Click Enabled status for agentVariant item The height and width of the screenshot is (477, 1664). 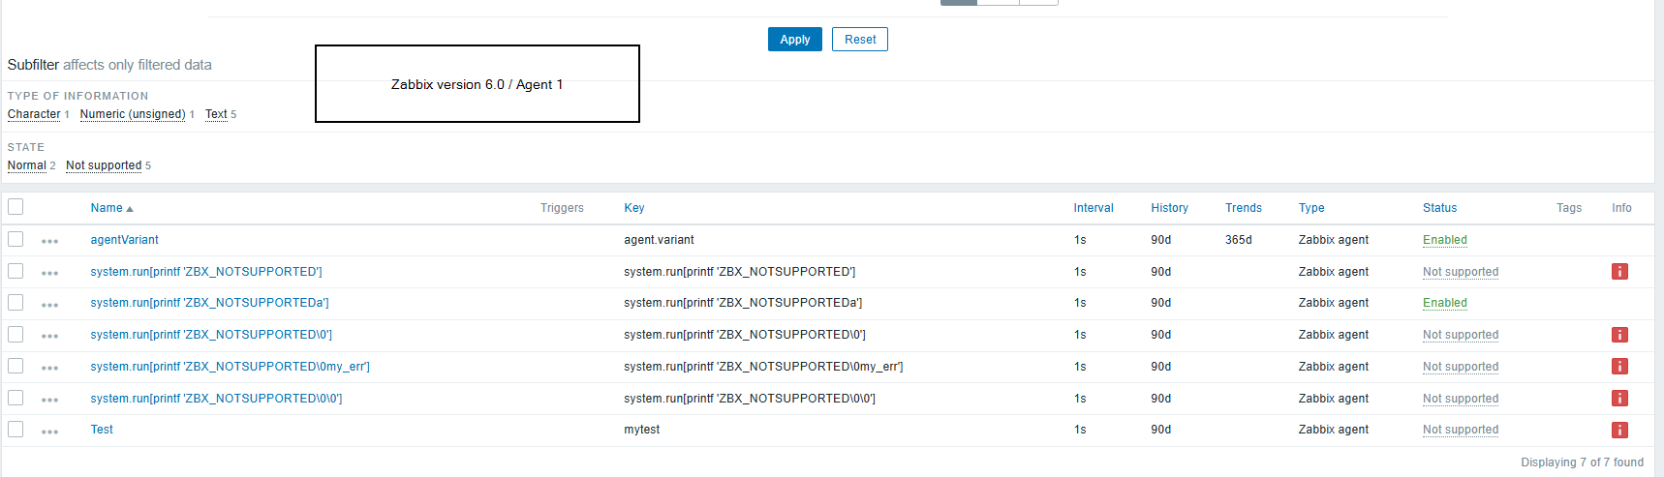1444,240
